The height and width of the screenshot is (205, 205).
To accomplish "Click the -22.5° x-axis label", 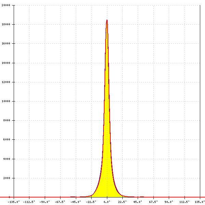I will pos(91,202).
